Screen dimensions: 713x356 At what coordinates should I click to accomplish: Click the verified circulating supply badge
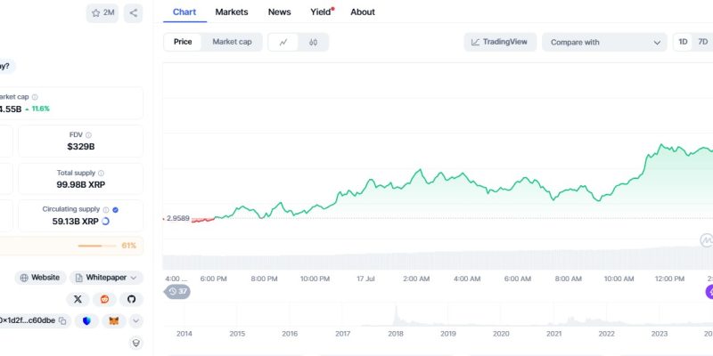click(x=115, y=210)
